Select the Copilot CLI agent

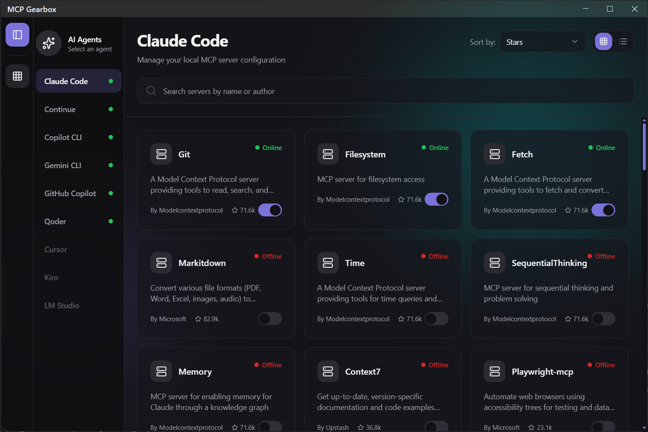pos(78,137)
